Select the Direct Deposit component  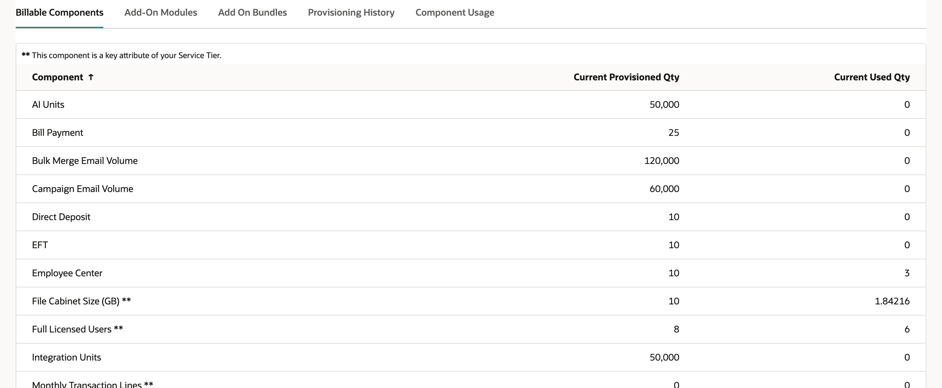coord(61,217)
